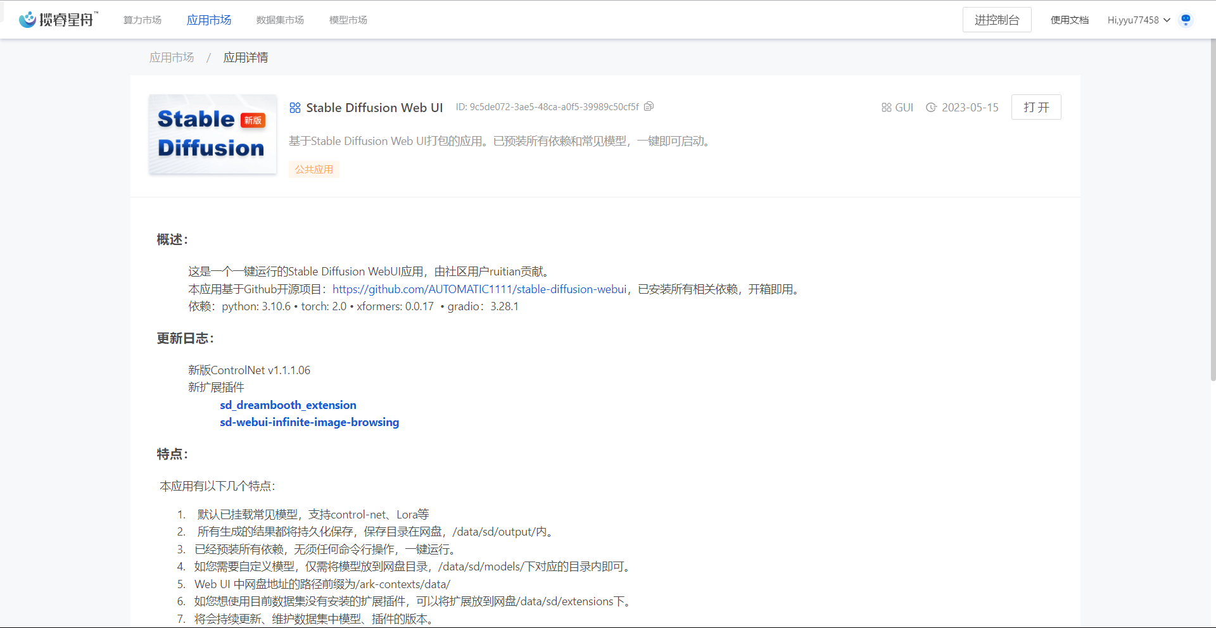Open the AUTOMATIC1111 GitHub link

(479, 289)
